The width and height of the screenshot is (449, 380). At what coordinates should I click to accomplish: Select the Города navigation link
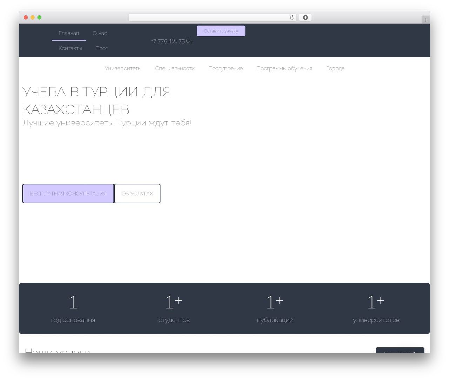335,68
